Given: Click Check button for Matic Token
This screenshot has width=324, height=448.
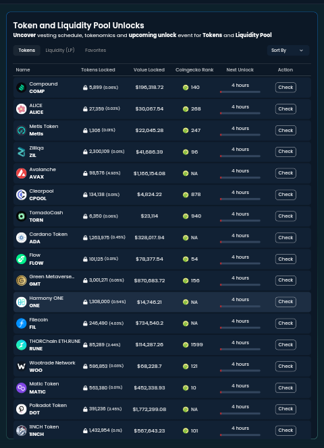Looking at the screenshot, I should pyautogui.click(x=286, y=388).
